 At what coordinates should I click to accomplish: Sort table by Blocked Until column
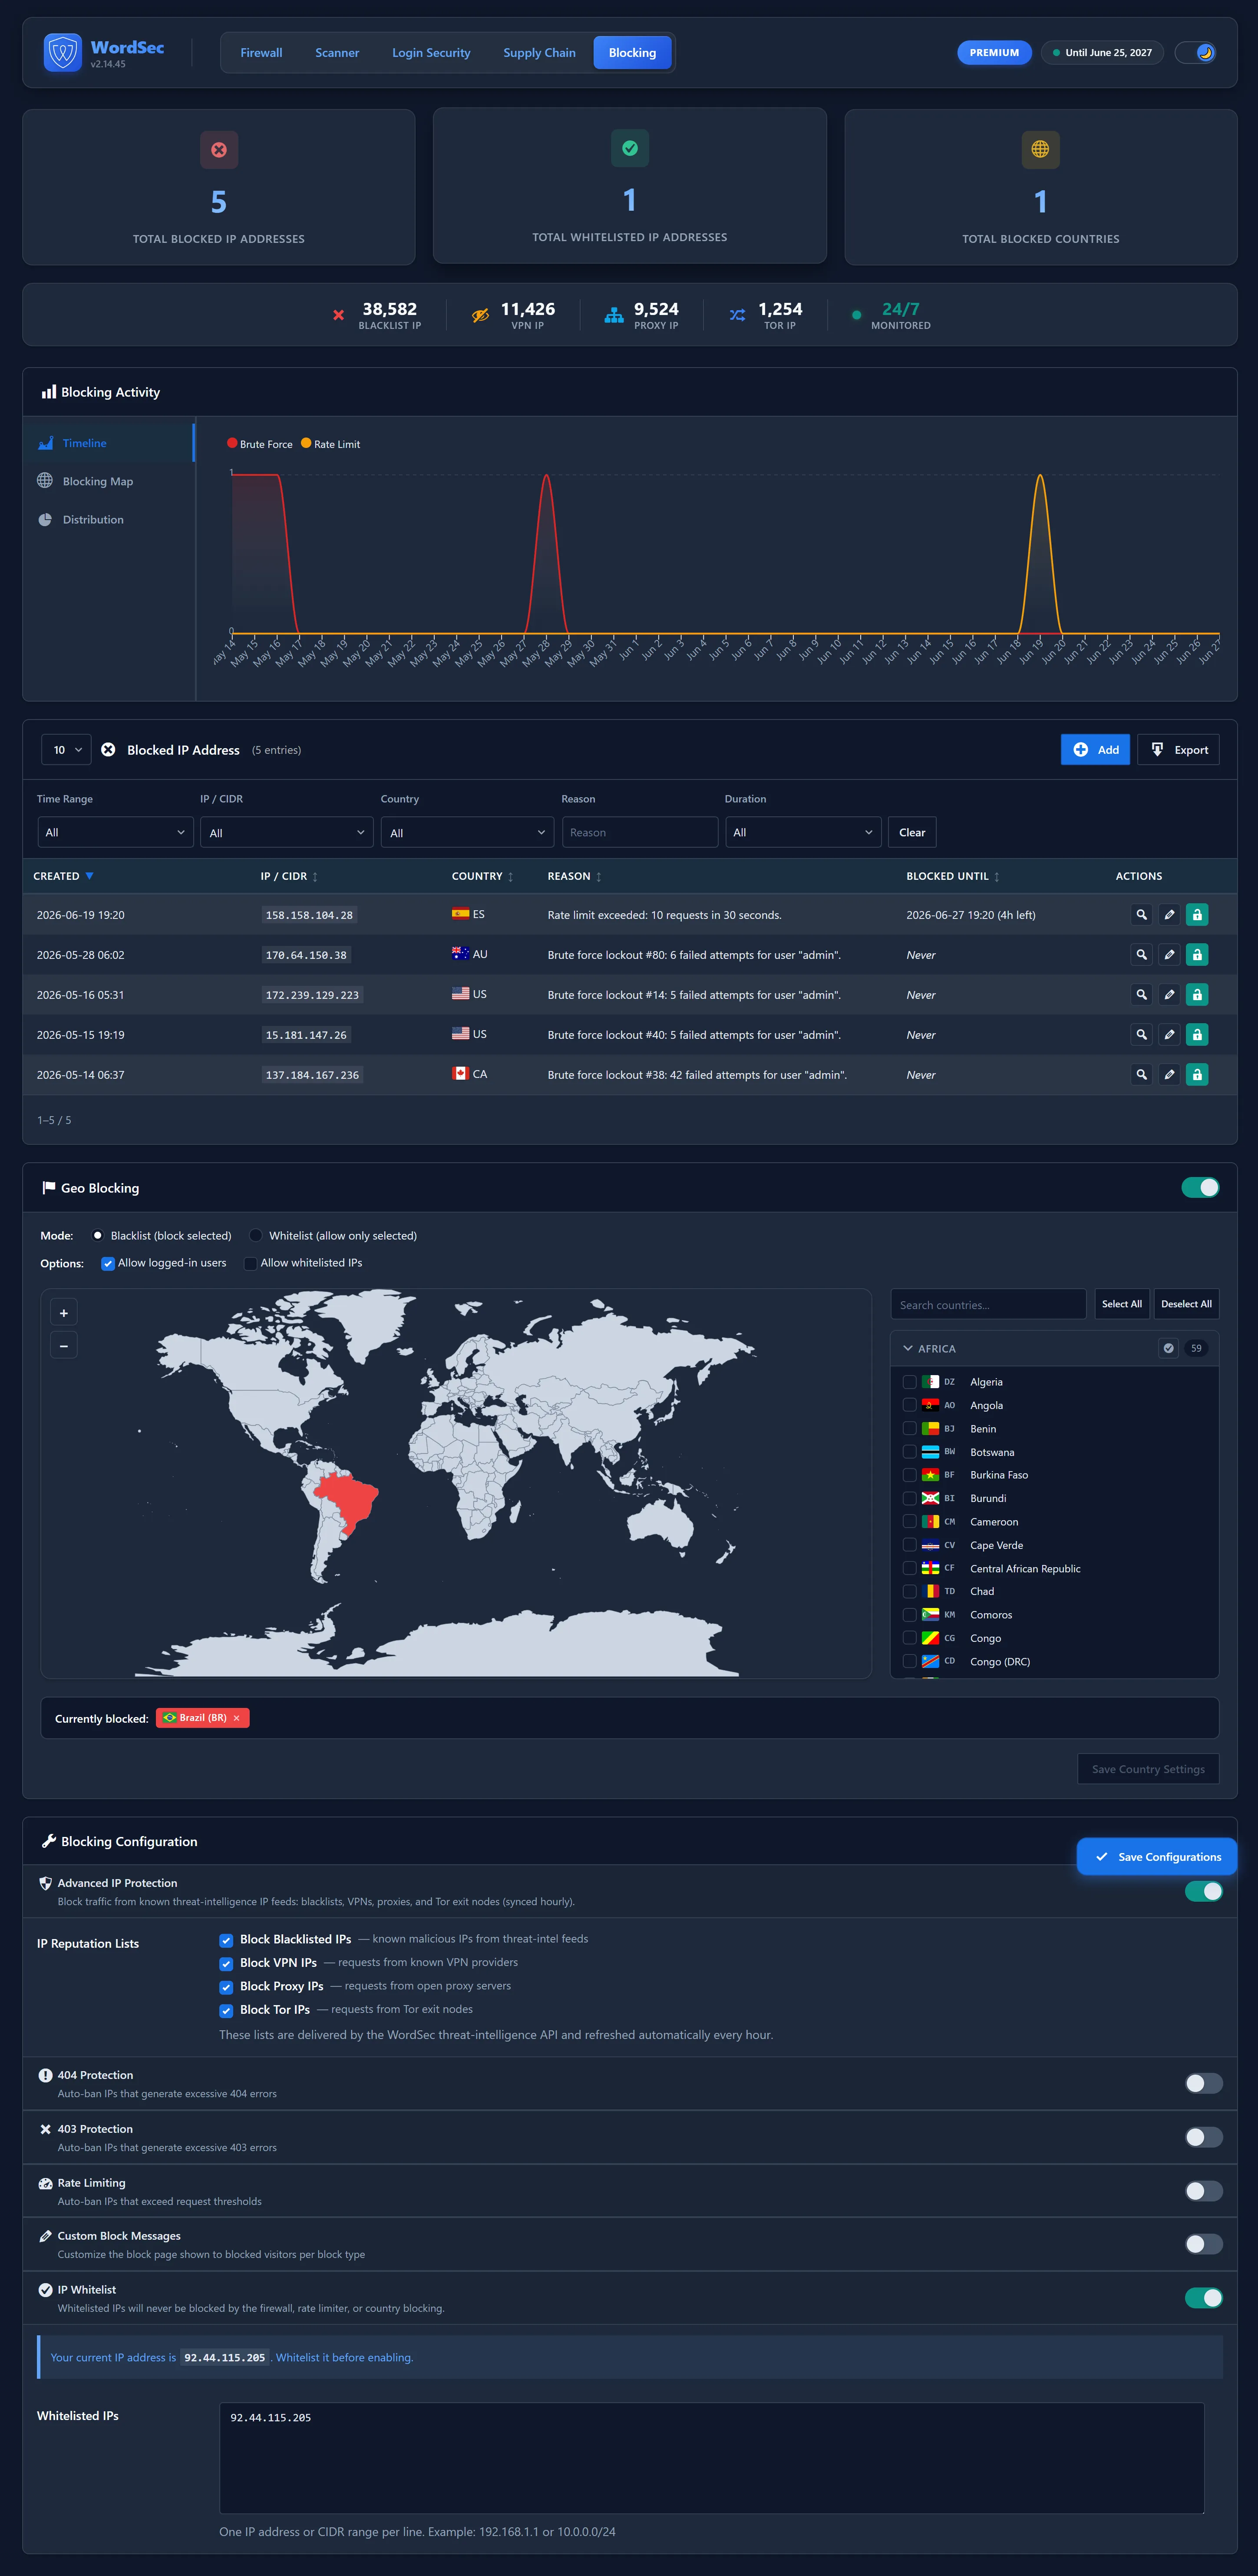pyautogui.click(x=952, y=876)
